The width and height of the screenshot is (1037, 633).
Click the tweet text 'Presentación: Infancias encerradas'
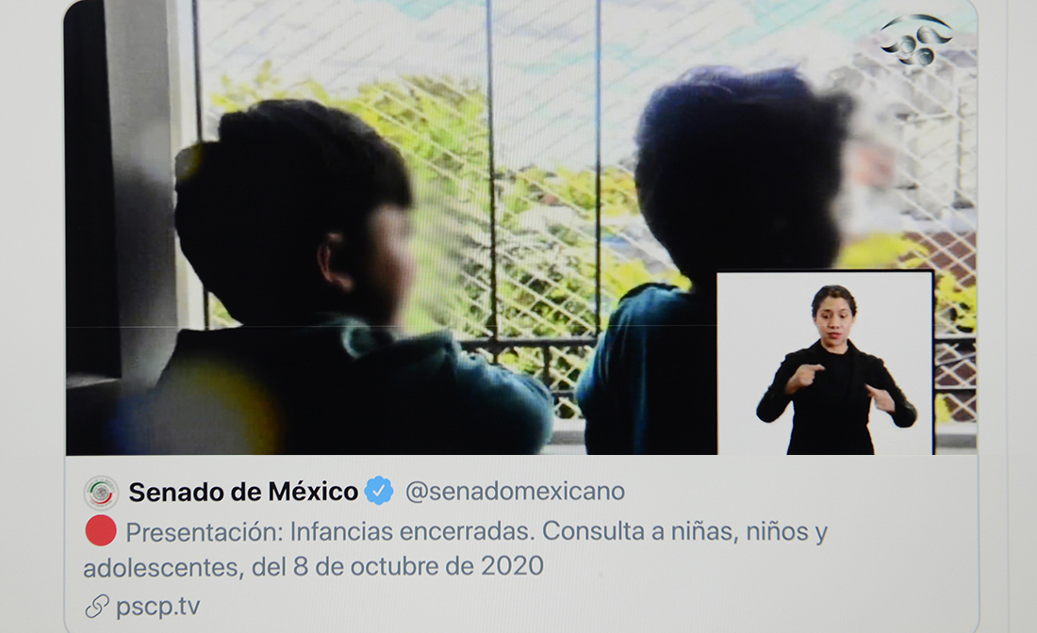click(x=329, y=532)
